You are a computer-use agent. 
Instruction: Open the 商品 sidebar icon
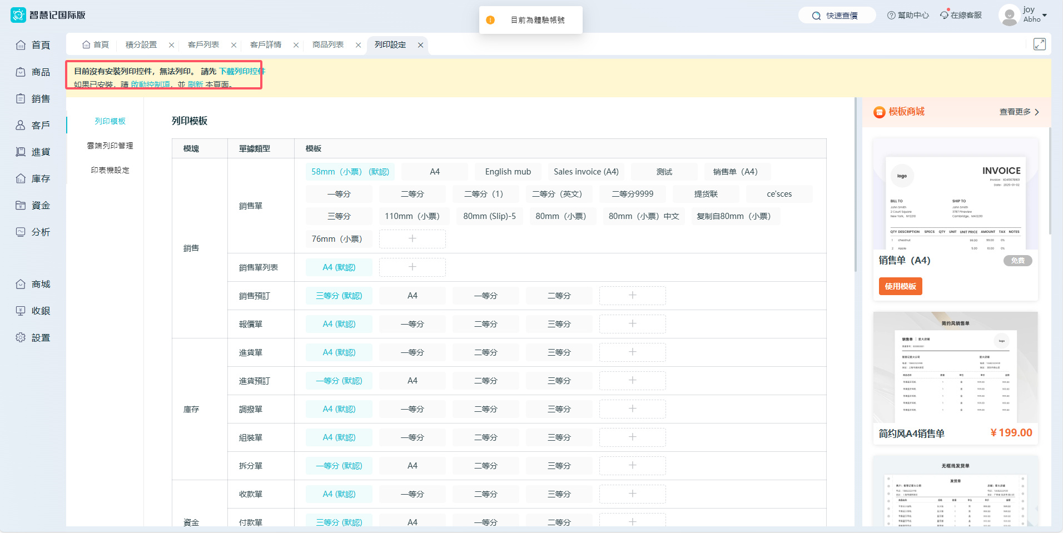(x=21, y=72)
